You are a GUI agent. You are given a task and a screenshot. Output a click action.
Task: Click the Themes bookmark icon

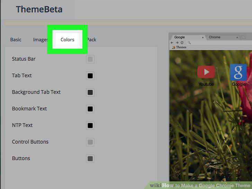[x=173, y=47]
